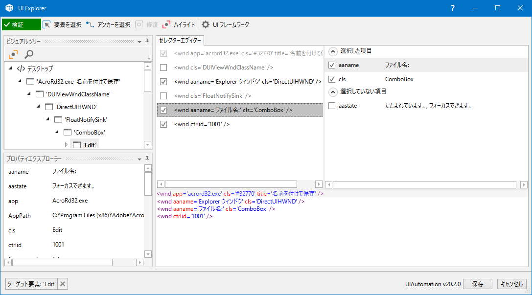The image size is (532, 295).
Task: Collapse the 'DirectUIHWND' tree node
Action: (x=38, y=107)
